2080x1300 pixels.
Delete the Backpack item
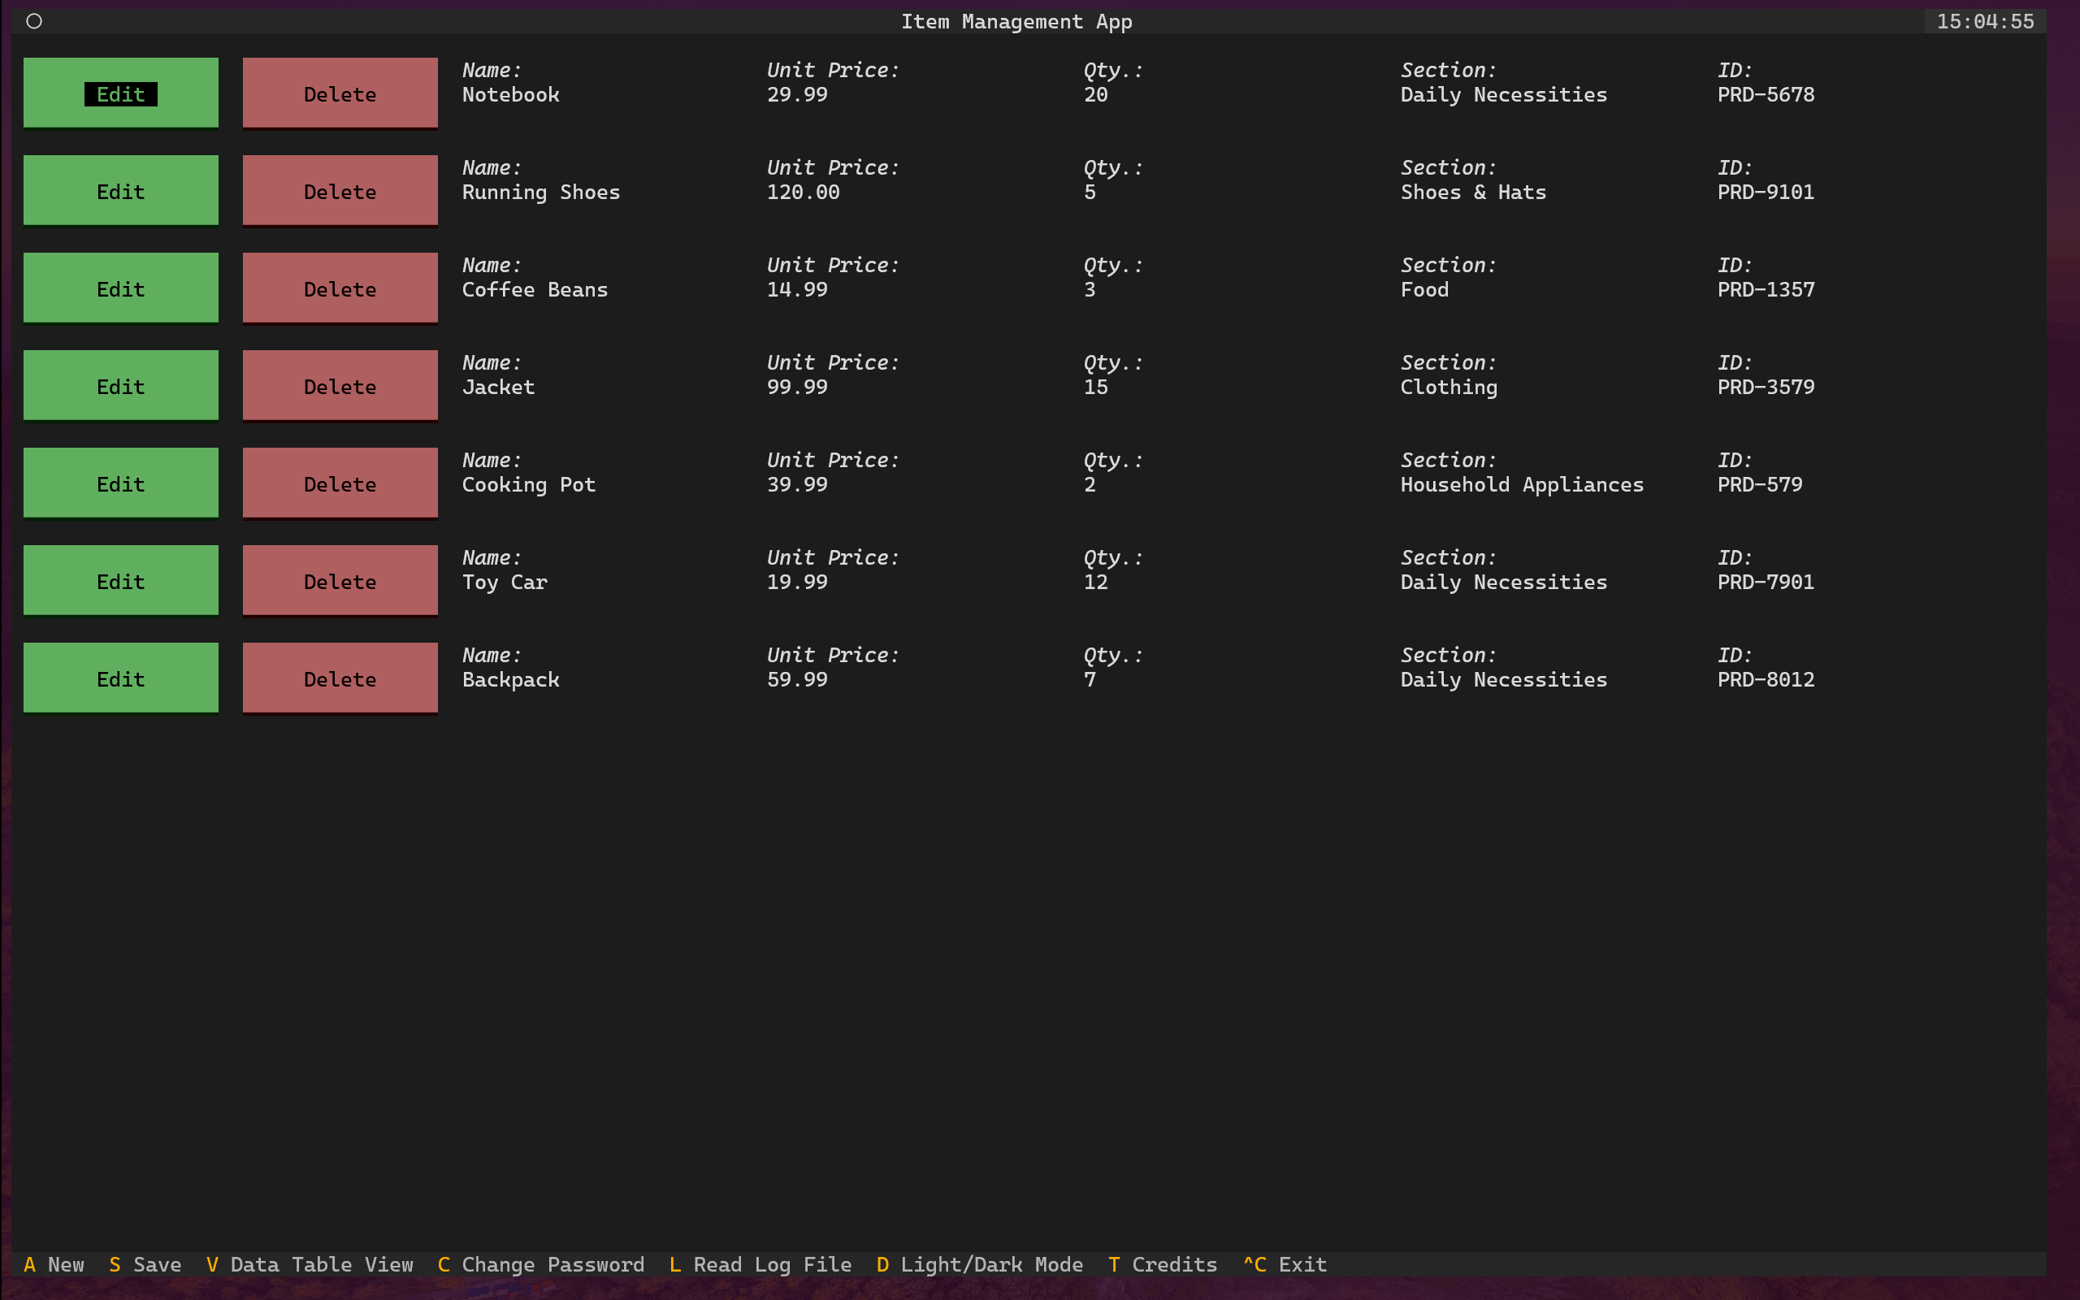tap(340, 678)
